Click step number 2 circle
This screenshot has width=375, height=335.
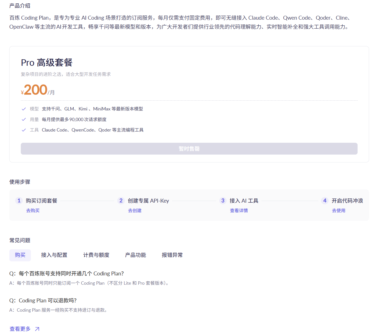121,201
